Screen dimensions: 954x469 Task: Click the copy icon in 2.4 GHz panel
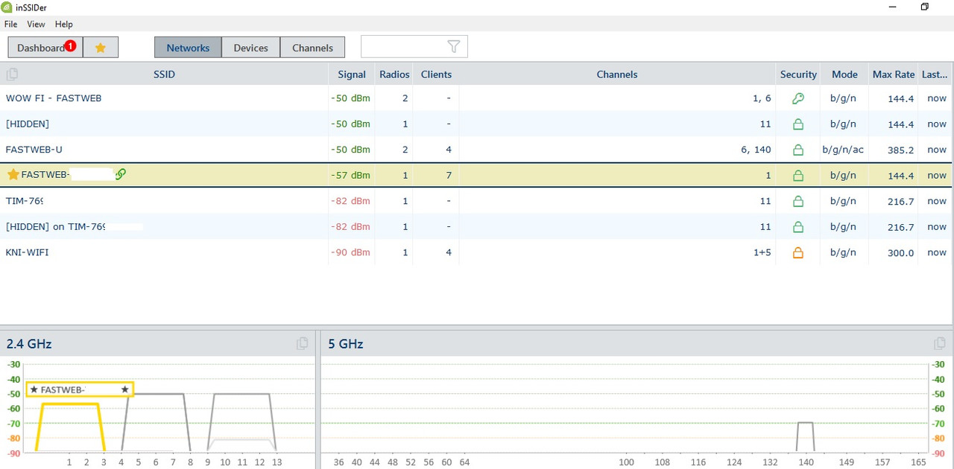click(x=302, y=343)
